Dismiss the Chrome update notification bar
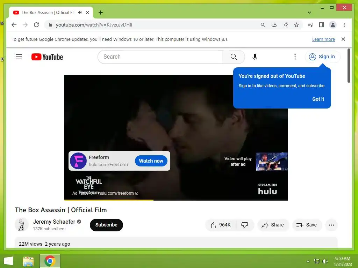Image resolution: width=358 pixels, height=268 pixels. tap(343, 39)
